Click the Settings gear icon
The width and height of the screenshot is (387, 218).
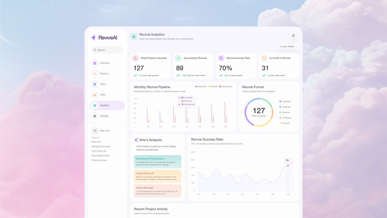coord(94,116)
